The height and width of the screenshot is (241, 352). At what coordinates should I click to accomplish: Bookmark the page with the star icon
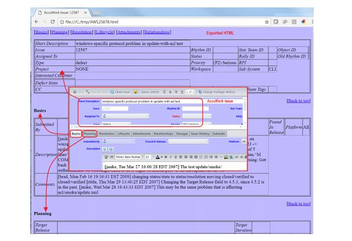pyautogui.click(x=266, y=22)
